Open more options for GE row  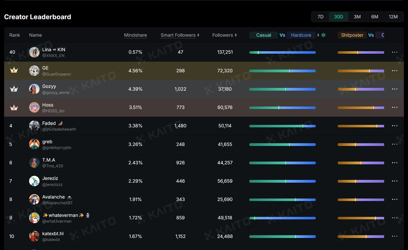[395, 71]
